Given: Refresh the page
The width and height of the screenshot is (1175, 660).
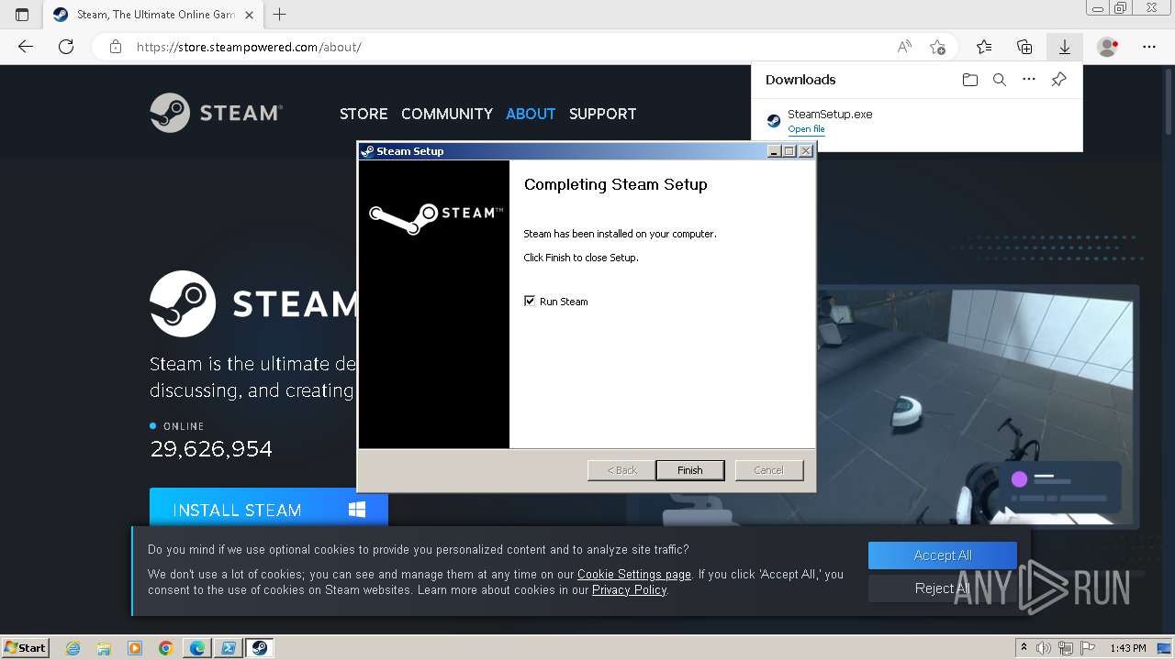Looking at the screenshot, I should tap(66, 47).
